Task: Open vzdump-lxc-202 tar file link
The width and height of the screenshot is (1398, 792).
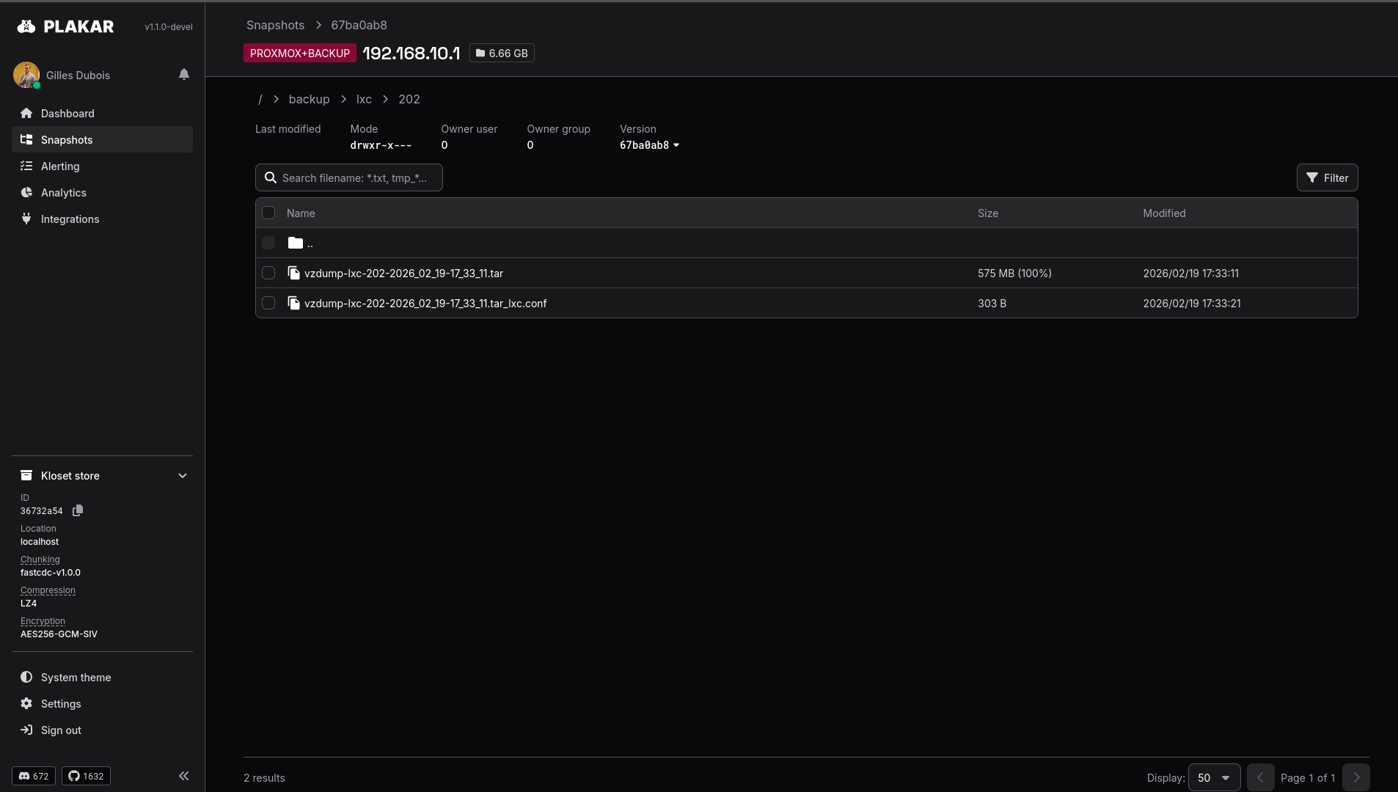Action: click(x=403, y=274)
